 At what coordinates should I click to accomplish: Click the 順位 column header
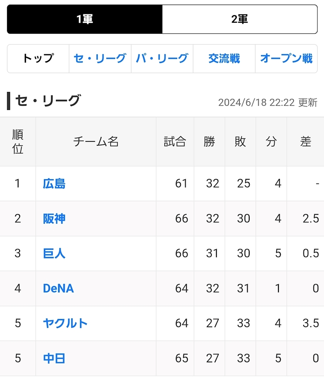[18, 141]
